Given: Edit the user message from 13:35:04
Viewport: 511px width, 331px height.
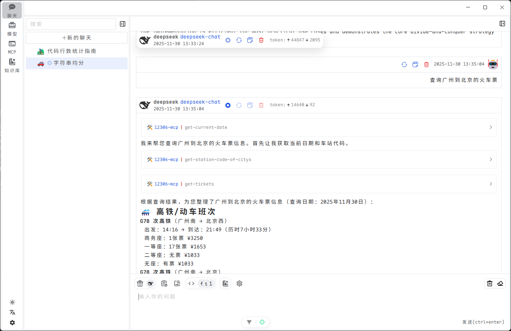Looking at the screenshot, I should tap(415, 64).
